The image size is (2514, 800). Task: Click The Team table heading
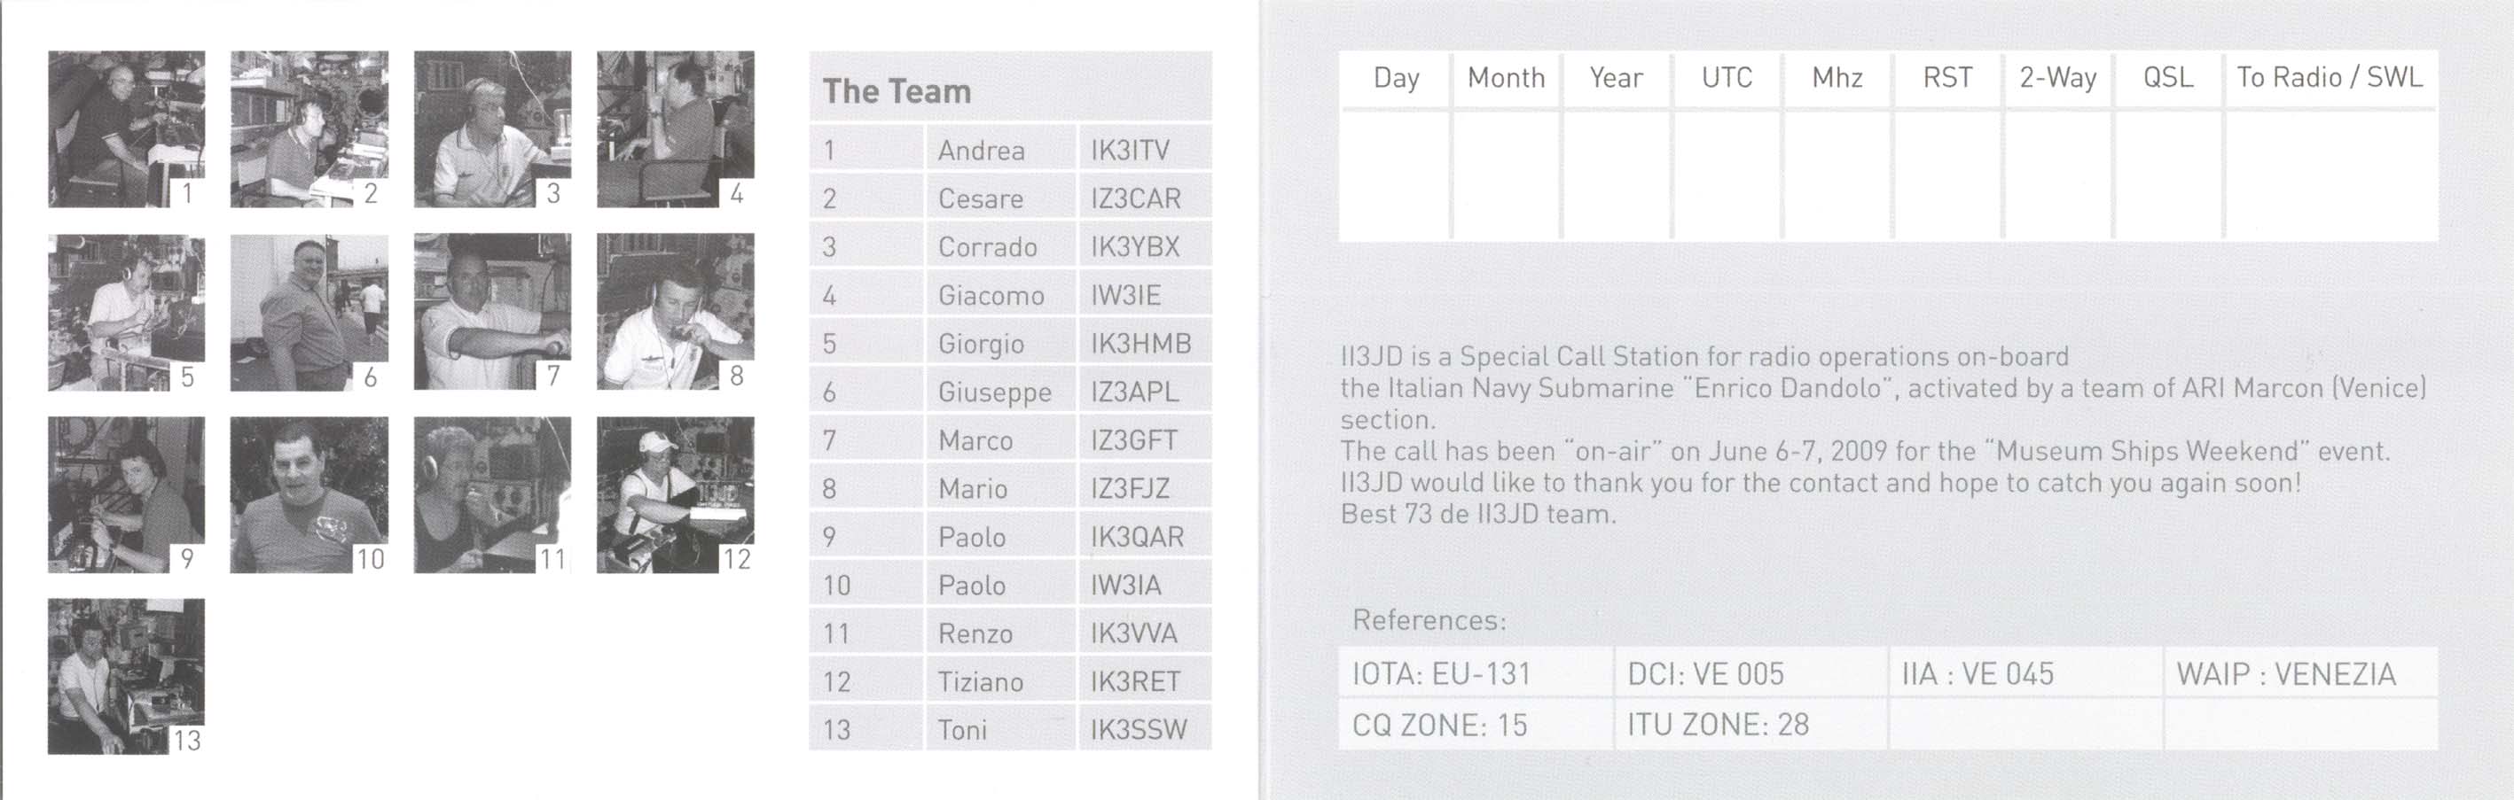point(897,90)
